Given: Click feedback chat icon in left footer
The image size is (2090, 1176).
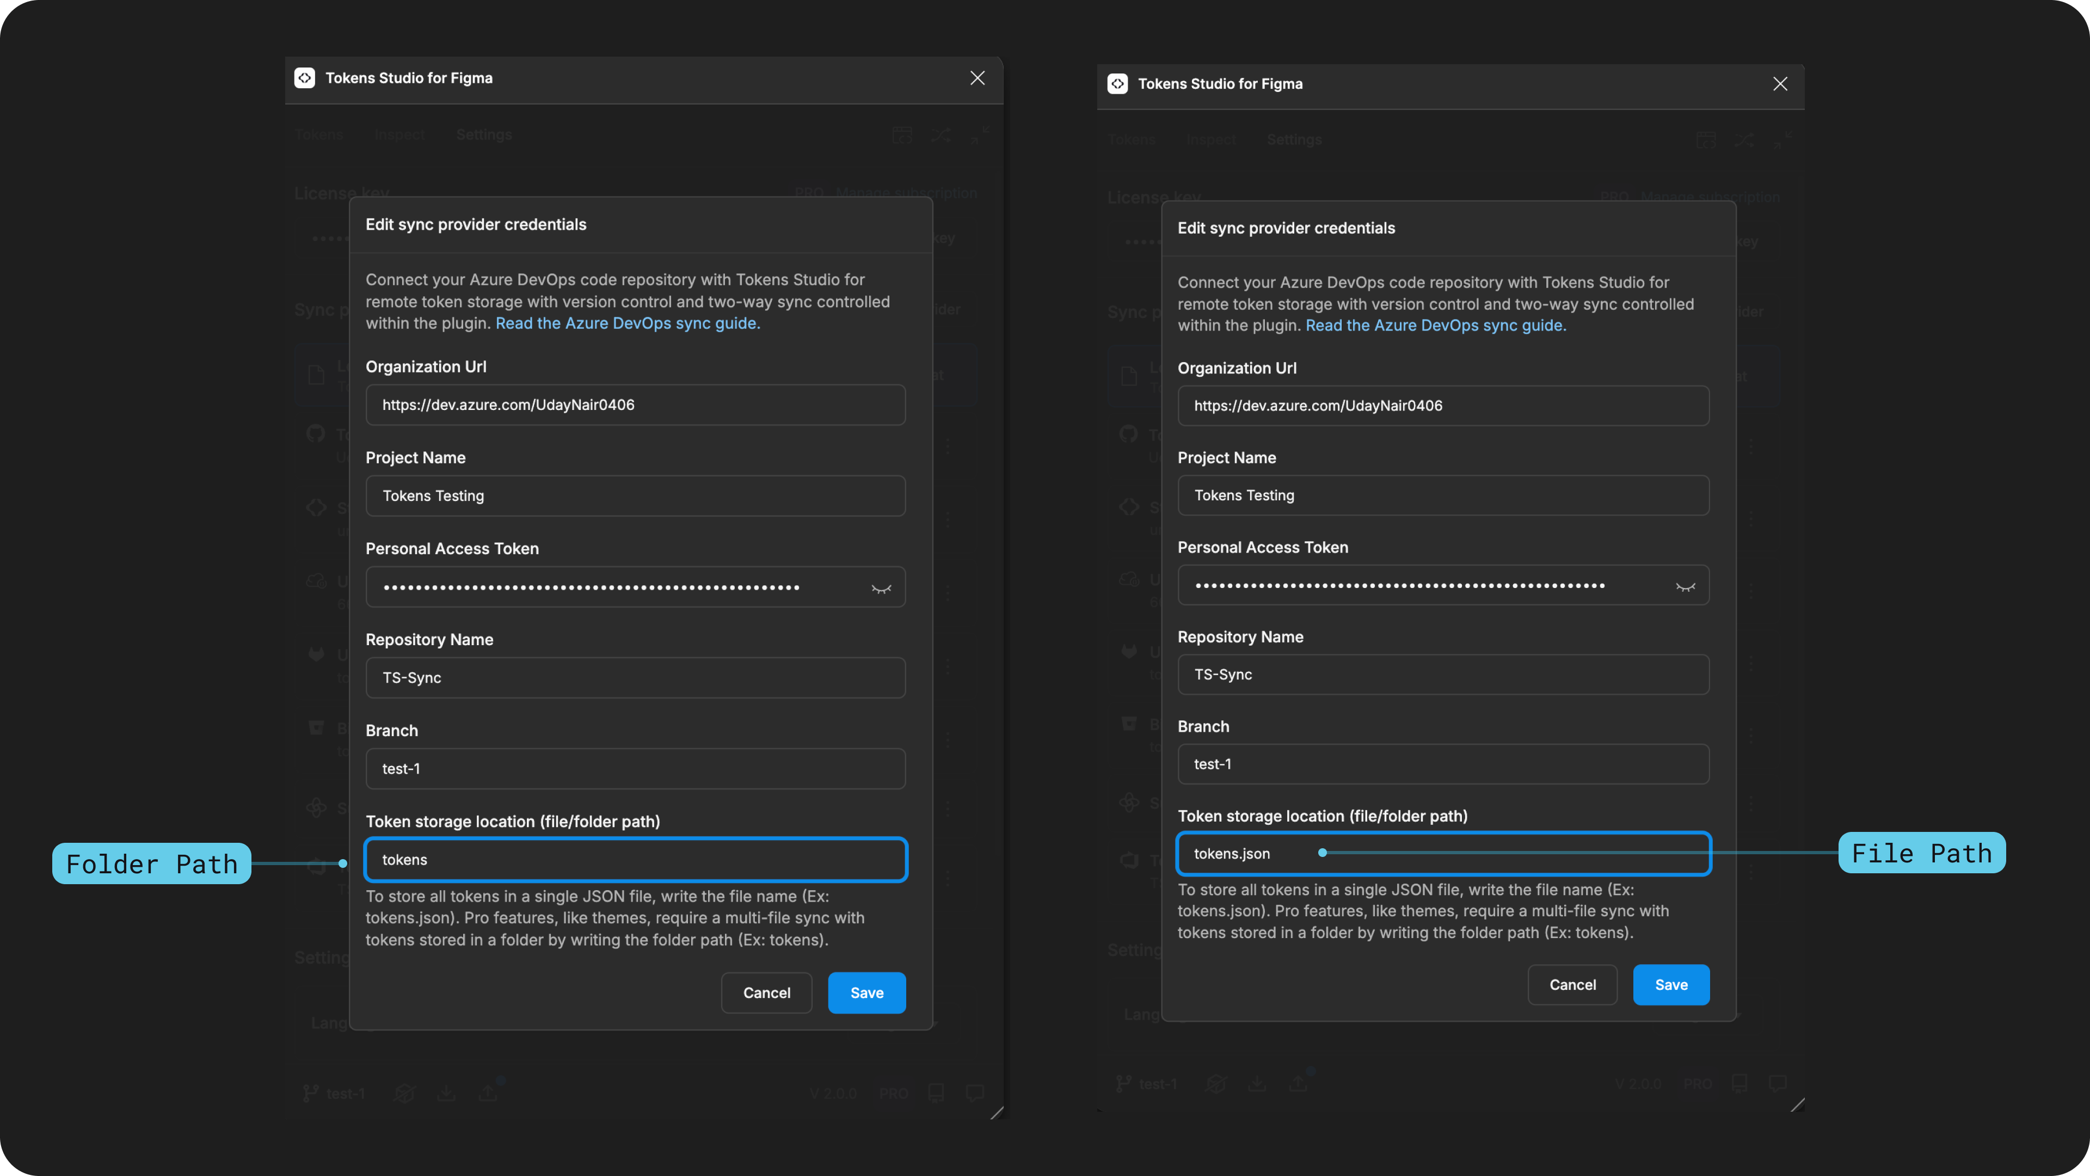Looking at the screenshot, I should click(975, 1093).
